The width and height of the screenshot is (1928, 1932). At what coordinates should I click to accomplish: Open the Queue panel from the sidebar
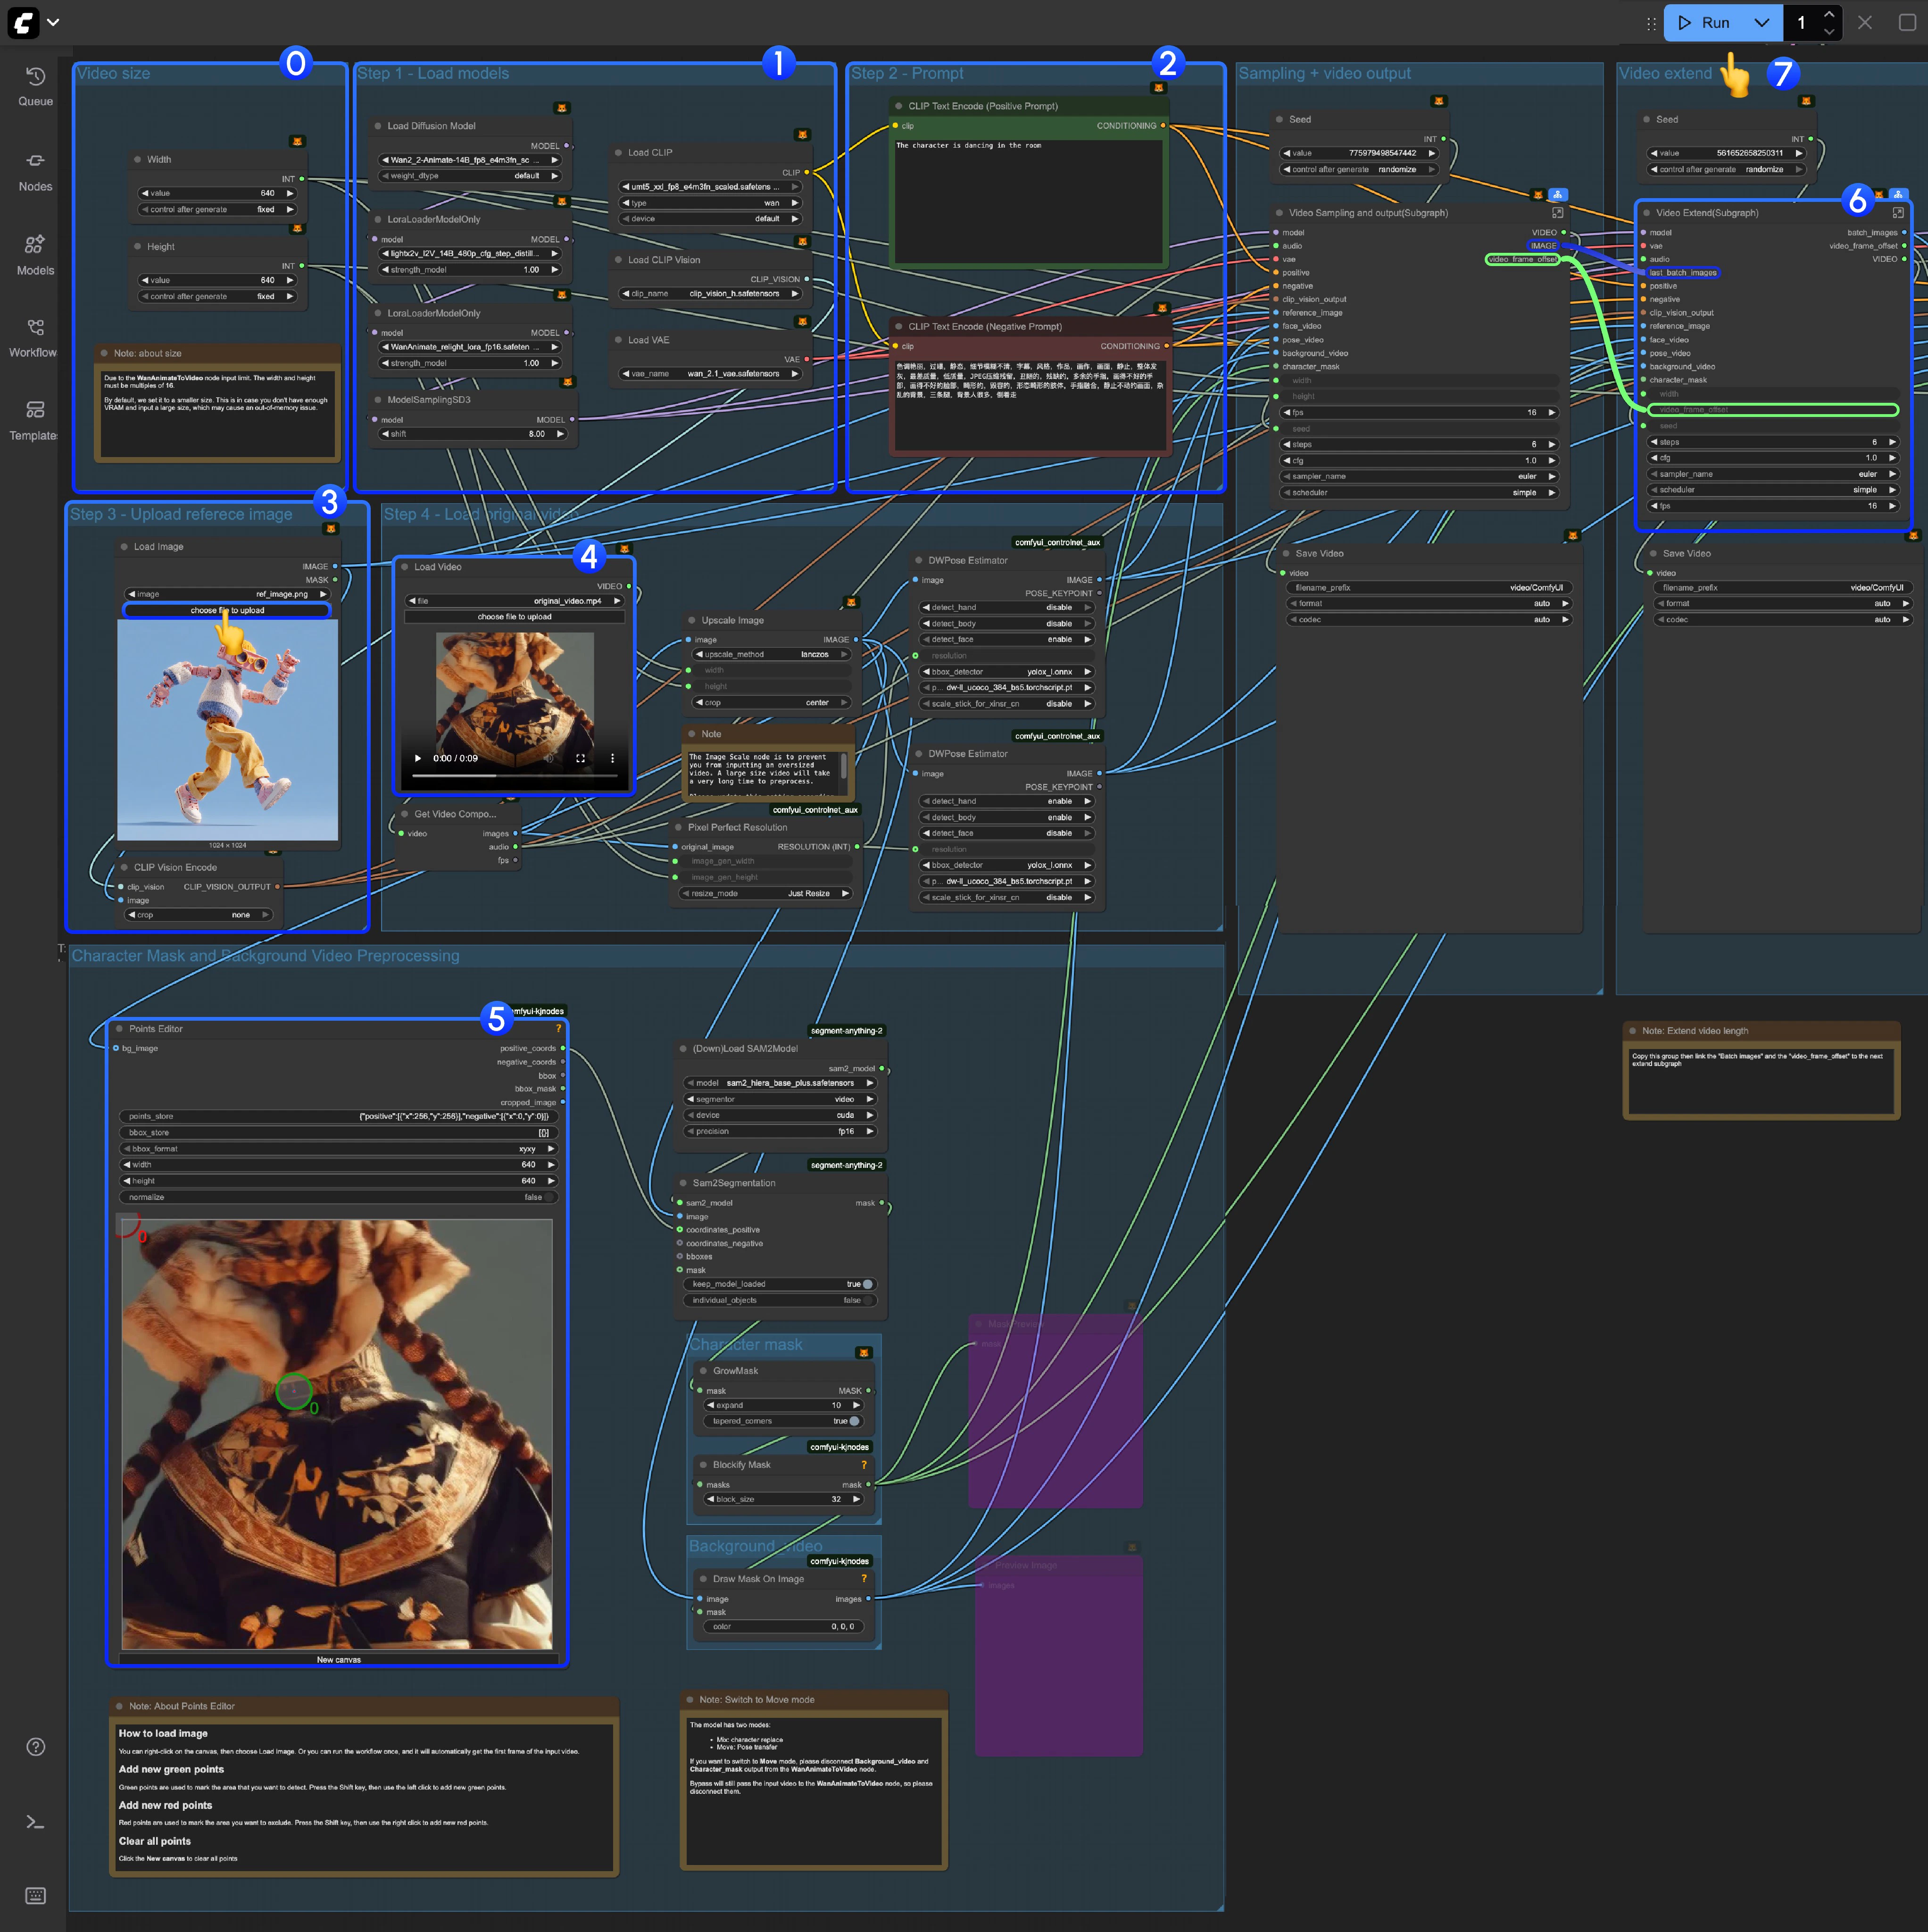click(x=35, y=85)
